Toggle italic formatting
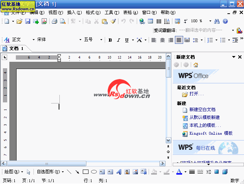 pos(118,40)
